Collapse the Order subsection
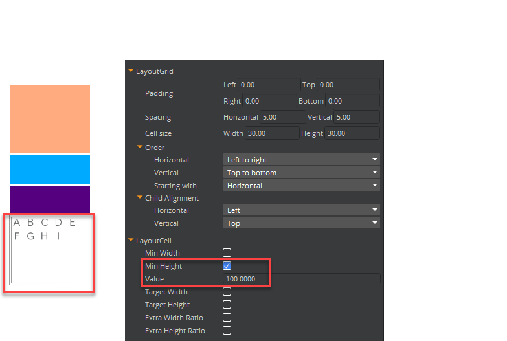 point(140,148)
